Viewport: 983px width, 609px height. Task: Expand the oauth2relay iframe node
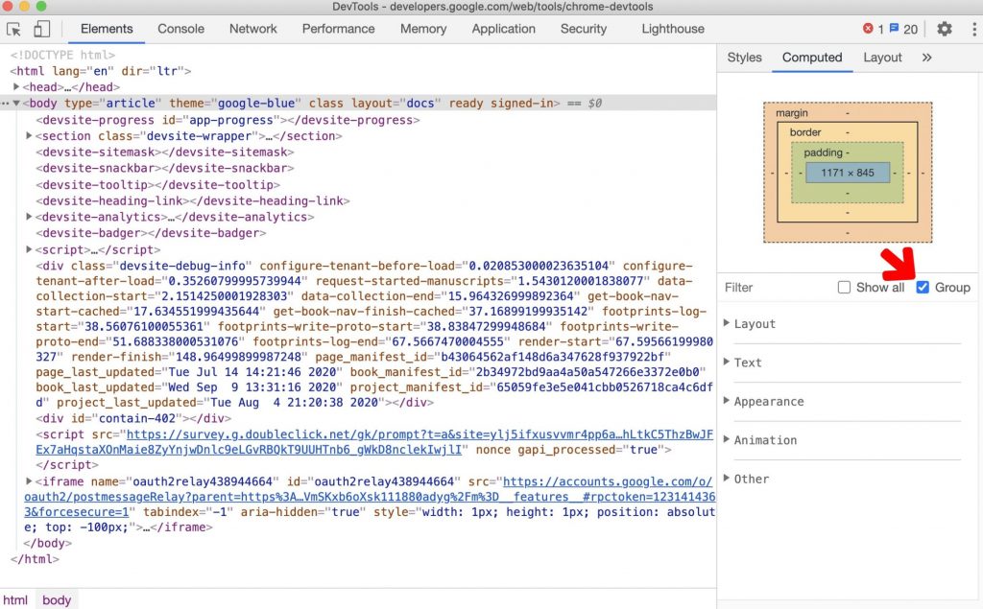pyautogui.click(x=29, y=481)
